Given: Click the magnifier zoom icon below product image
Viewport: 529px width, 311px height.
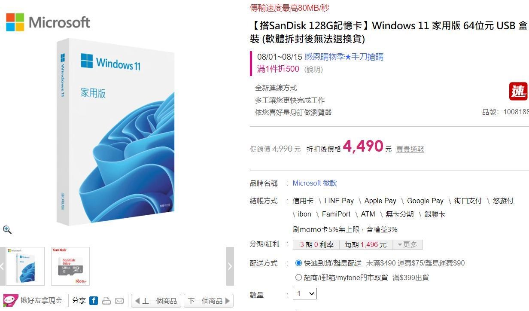Looking at the screenshot, I should tap(7, 230).
